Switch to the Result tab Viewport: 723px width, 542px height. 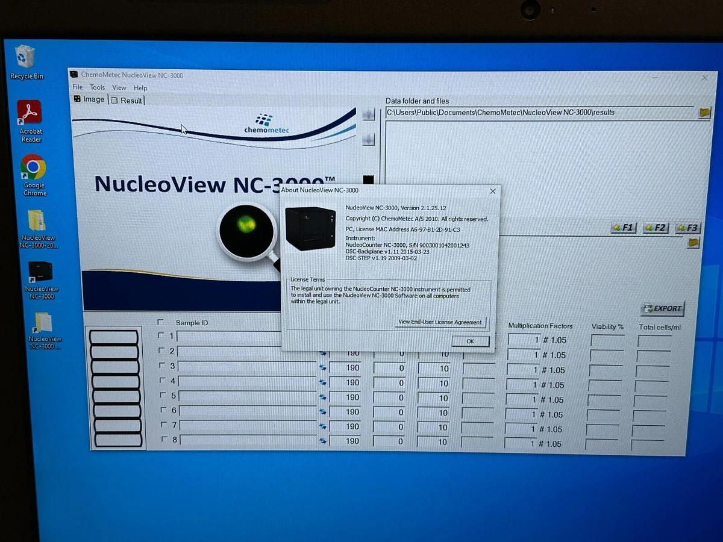pos(127,101)
